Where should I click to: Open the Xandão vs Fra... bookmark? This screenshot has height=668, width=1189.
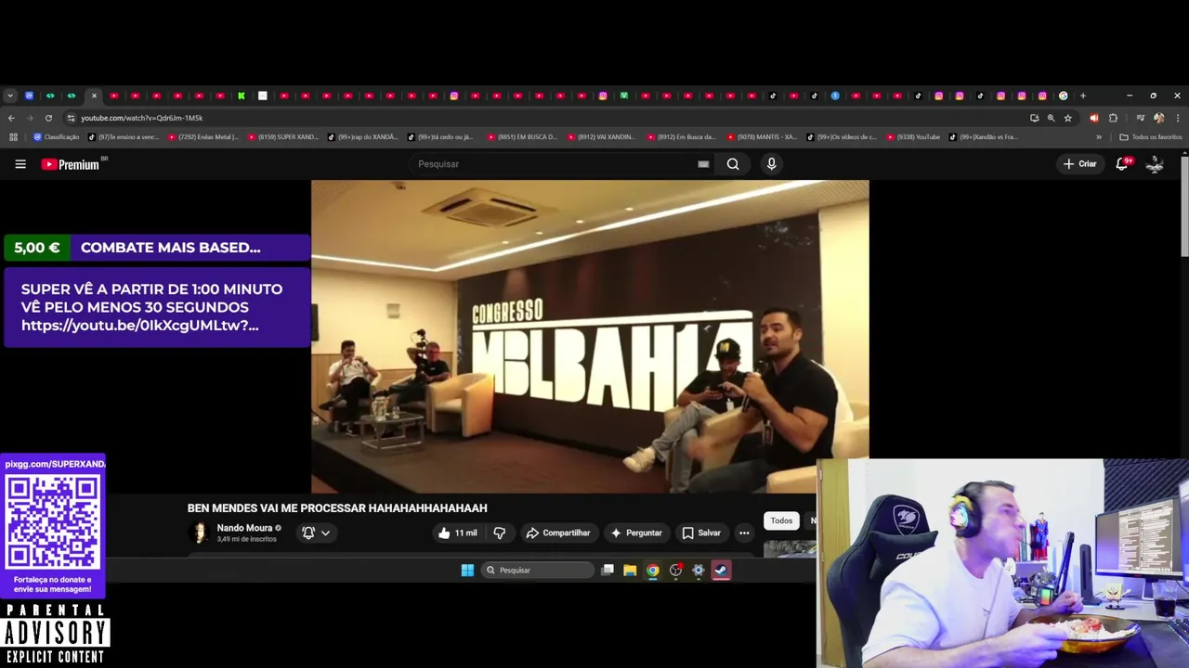click(983, 137)
